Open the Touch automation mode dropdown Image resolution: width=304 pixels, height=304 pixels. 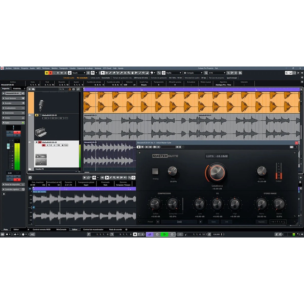pyautogui.click(x=79, y=73)
